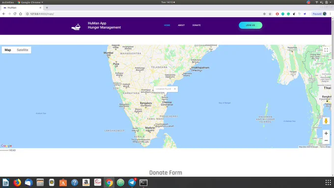Click the Bengaluru label on the map
Screen dimensions: 334x188
point(146,103)
